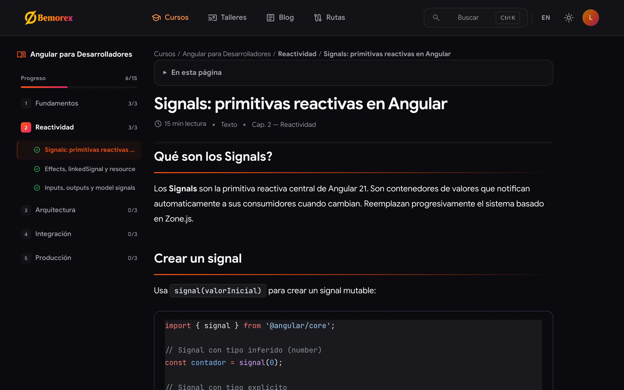
Task: Click the 6/15 progress counter
Action: [x=131, y=78]
